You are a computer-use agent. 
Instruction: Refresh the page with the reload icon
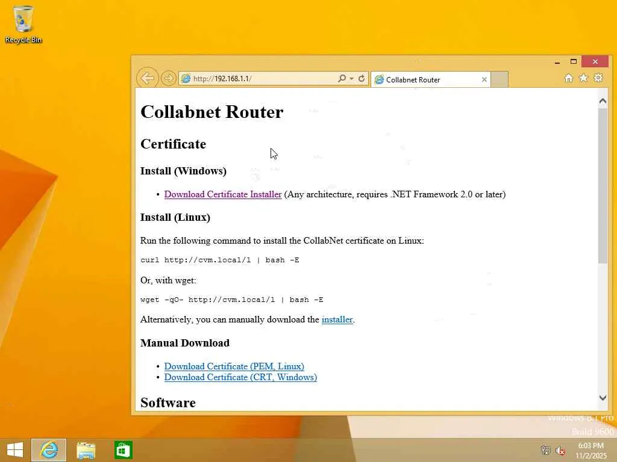(362, 78)
